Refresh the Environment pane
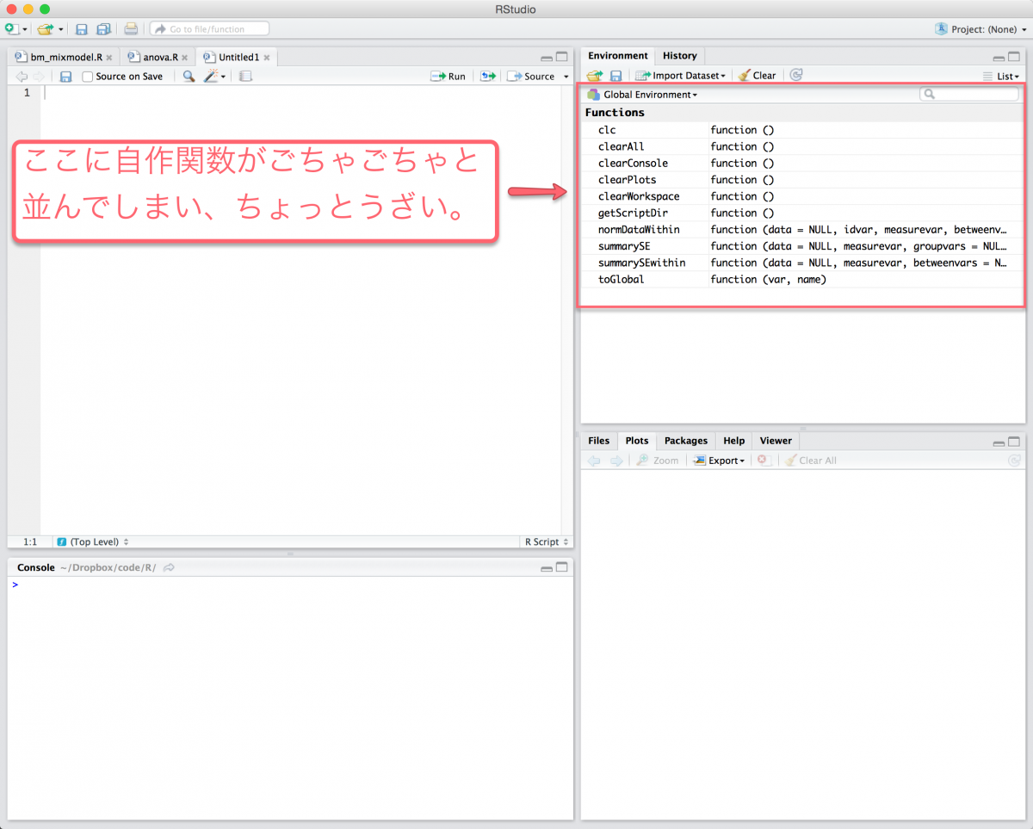 click(796, 76)
